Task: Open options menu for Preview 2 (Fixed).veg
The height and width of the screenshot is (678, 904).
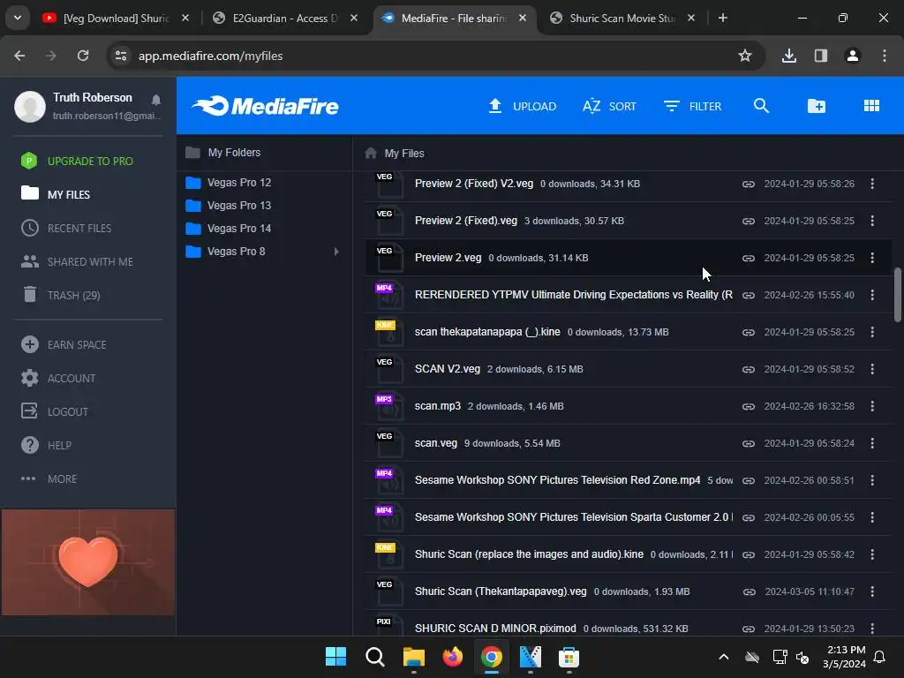Action: pyautogui.click(x=871, y=221)
